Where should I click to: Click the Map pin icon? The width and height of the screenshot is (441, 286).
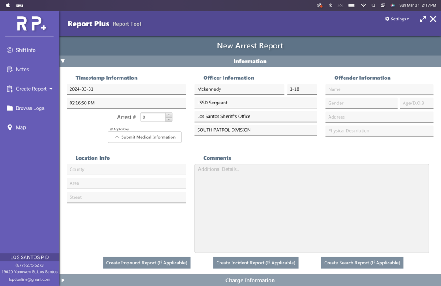(10, 127)
